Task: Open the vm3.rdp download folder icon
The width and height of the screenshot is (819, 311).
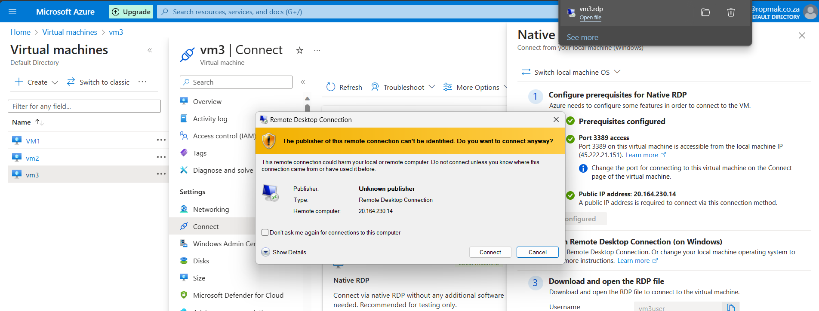Action: tap(705, 12)
